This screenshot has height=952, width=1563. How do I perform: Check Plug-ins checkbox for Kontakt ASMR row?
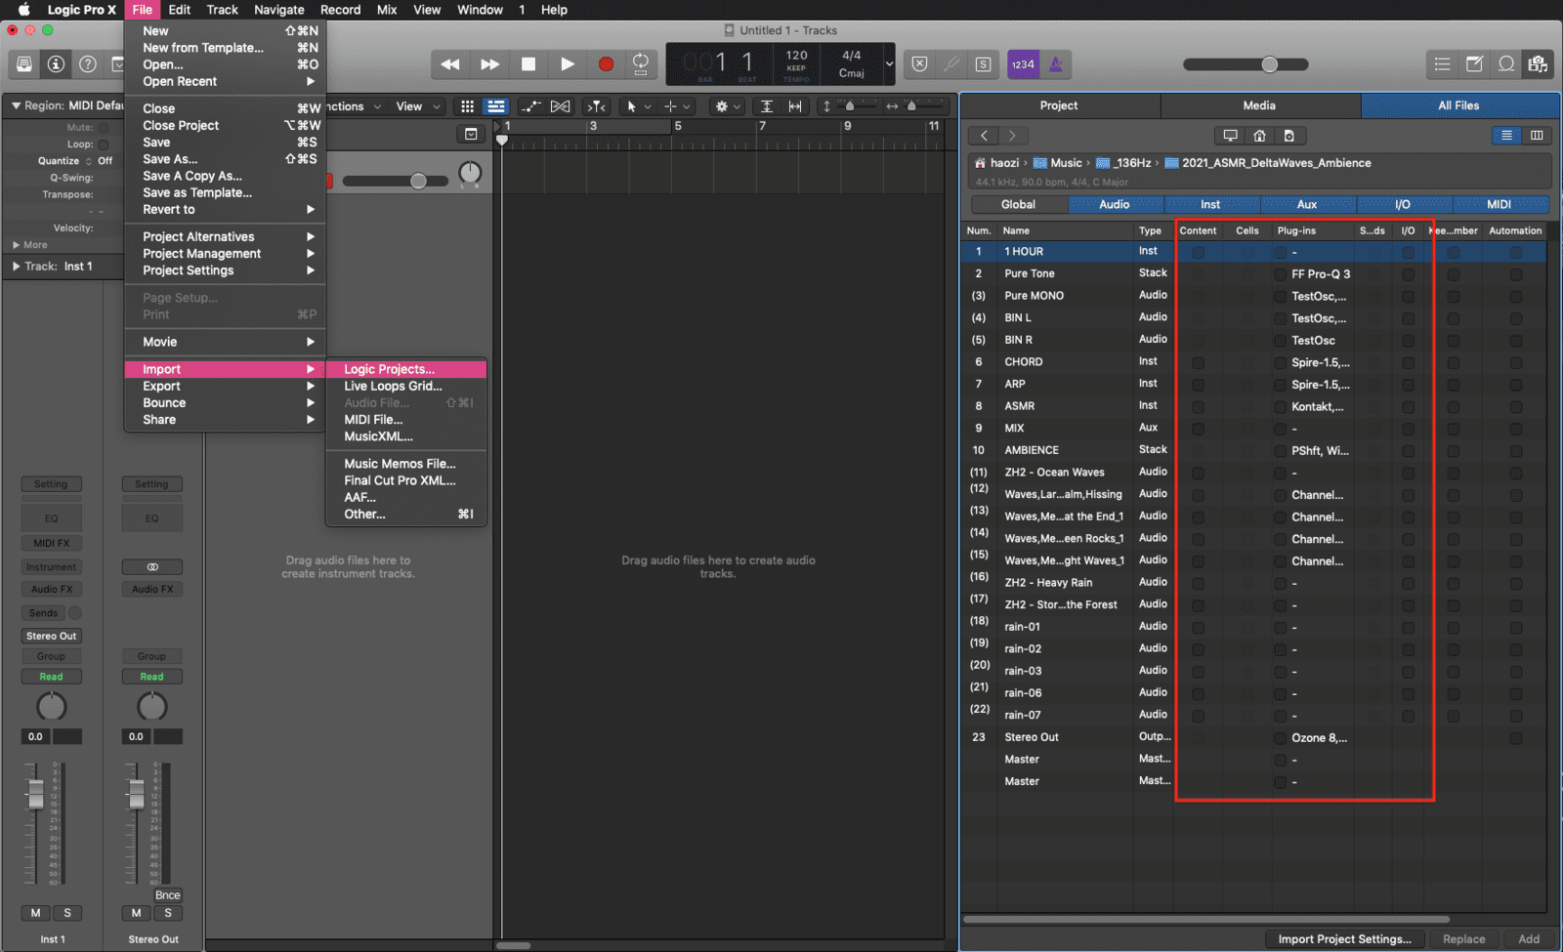1280,407
